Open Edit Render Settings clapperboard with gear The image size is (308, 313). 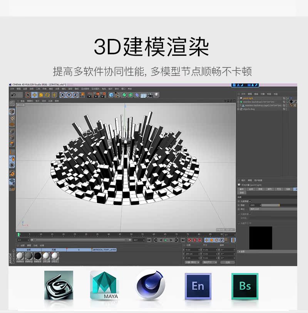pyautogui.click(x=103, y=95)
